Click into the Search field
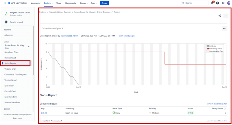Viewport: 232px width, 125px height. click(x=195, y=3)
